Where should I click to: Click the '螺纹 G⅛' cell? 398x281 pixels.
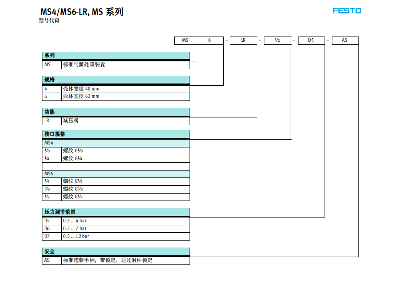(126, 151)
